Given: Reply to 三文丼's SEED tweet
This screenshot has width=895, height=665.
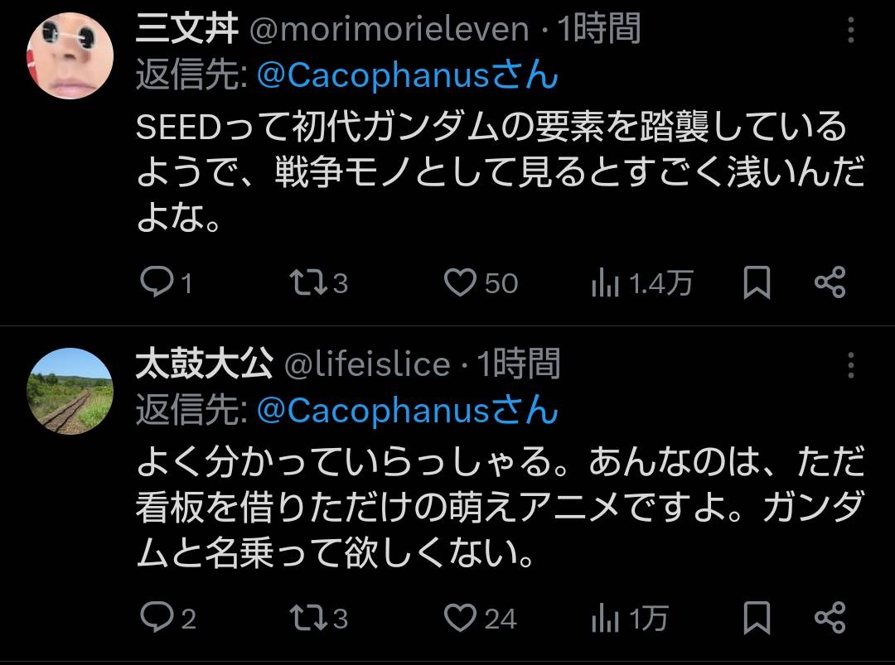Looking at the screenshot, I should pos(155,284).
